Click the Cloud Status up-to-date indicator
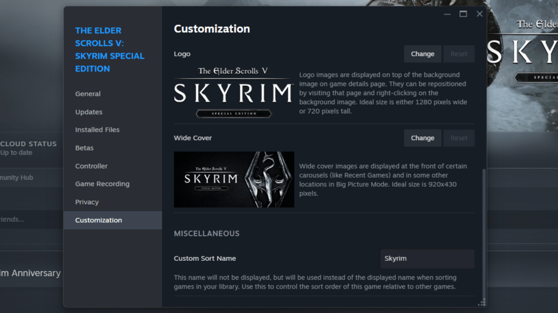The image size is (558, 313). (28, 148)
